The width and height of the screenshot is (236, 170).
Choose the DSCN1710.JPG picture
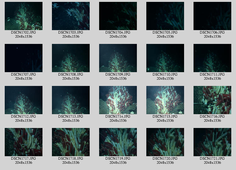[165, 58]
